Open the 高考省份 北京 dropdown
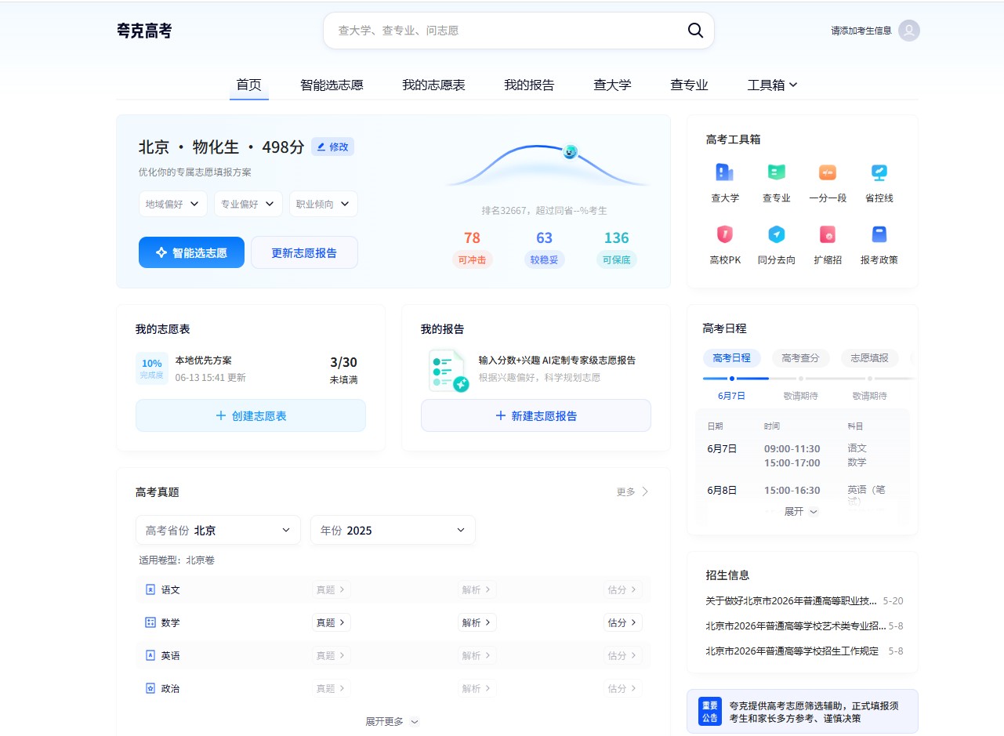Image resolution: width=1004 pixels, height=736 pixels. [x=218, y=530]
